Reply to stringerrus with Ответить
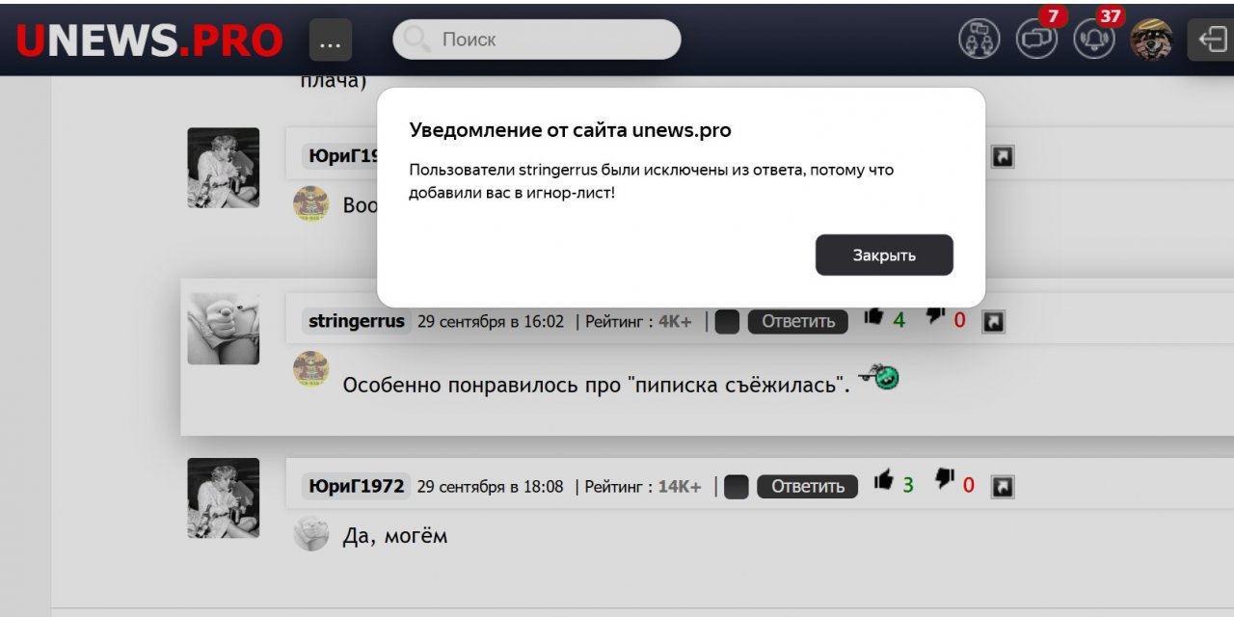Image resolution: width=1234 pixels, height=617 pixels. click(798, 322)
